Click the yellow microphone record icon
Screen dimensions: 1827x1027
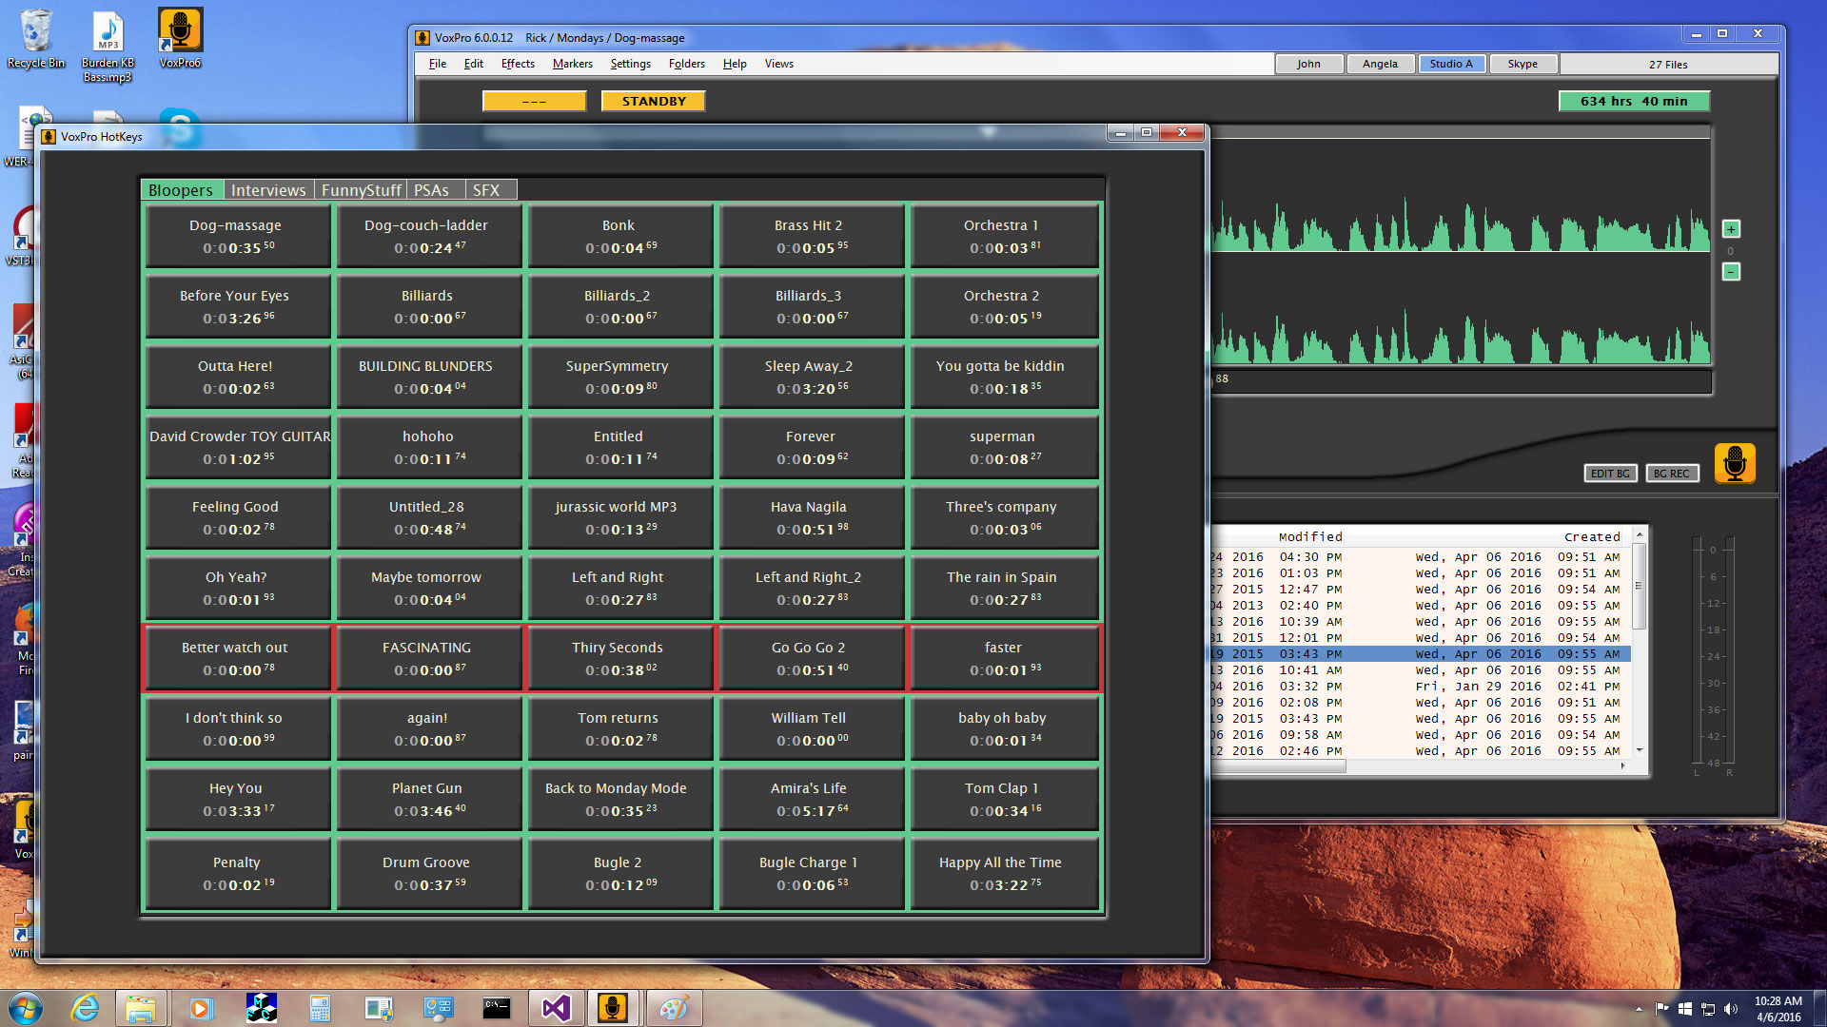1734,463
